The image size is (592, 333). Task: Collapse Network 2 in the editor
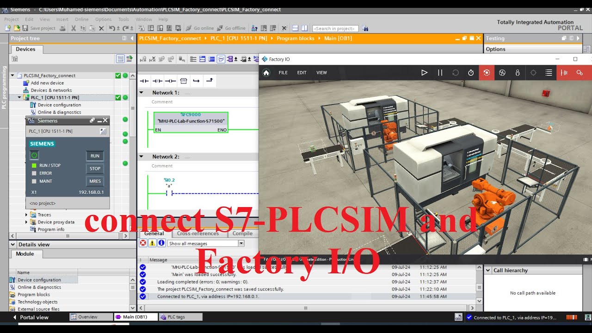(142, 157)
